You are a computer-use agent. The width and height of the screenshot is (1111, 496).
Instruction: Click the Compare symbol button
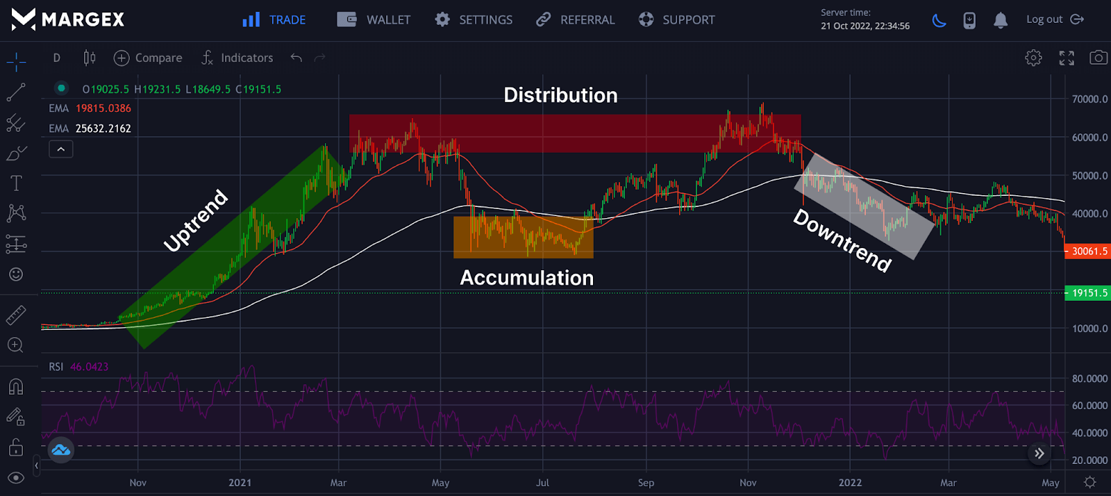click(x=148, y=58)
